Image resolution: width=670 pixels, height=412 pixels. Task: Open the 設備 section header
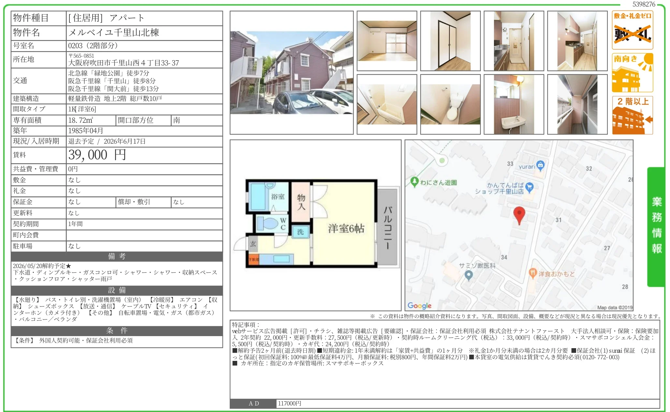[116, 291]
